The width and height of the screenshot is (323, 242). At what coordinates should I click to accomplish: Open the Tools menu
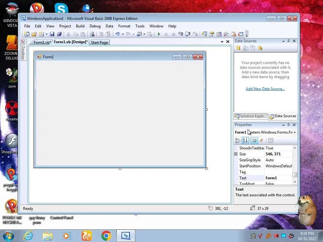(140, 26)
